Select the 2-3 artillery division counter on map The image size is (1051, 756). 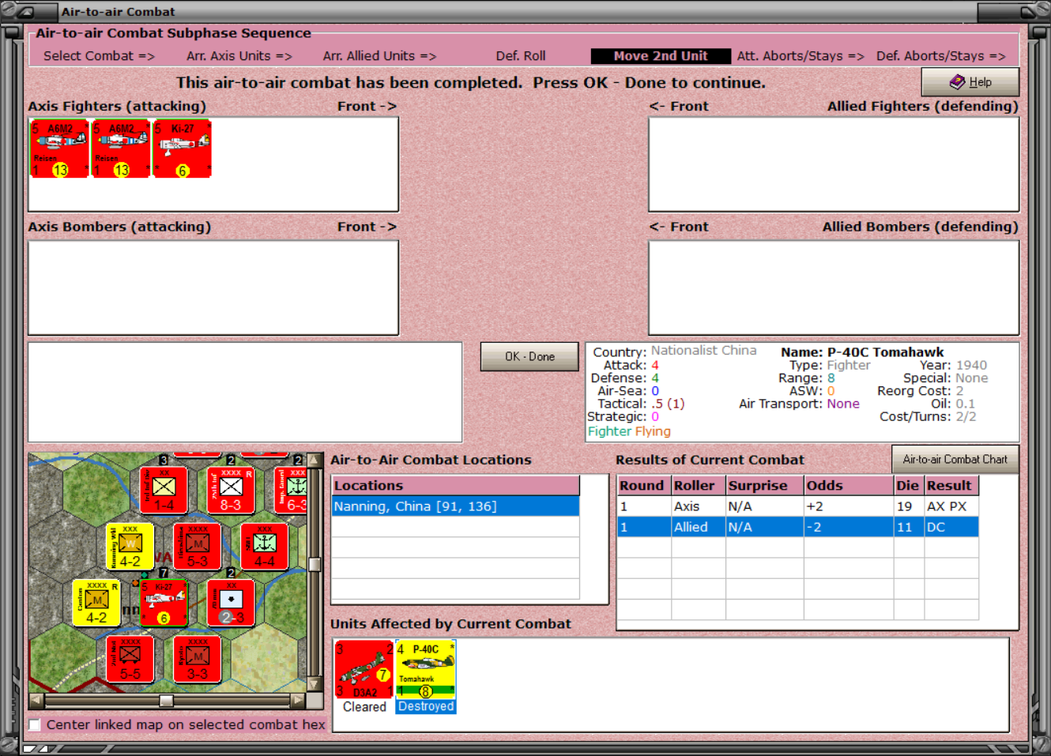point(231,603)
